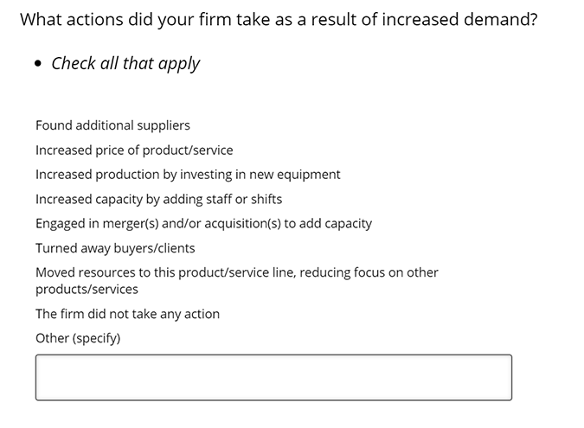Select the 'Found additional suppliers' option

112,125
